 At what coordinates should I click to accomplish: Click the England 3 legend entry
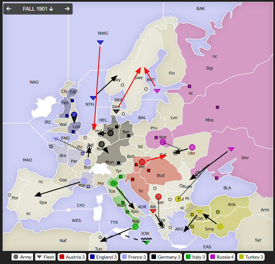[x=103, y=257]
